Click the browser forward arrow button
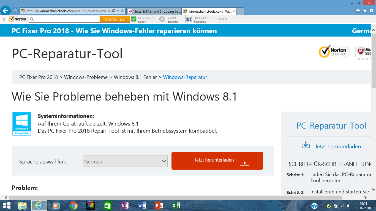Viewport: 376px width, 211px height. click(x=15, y=11)
